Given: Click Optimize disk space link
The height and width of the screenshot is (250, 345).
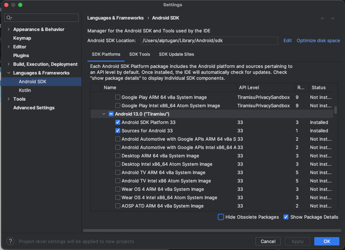Looking at the screenshot, I should 318,40.
